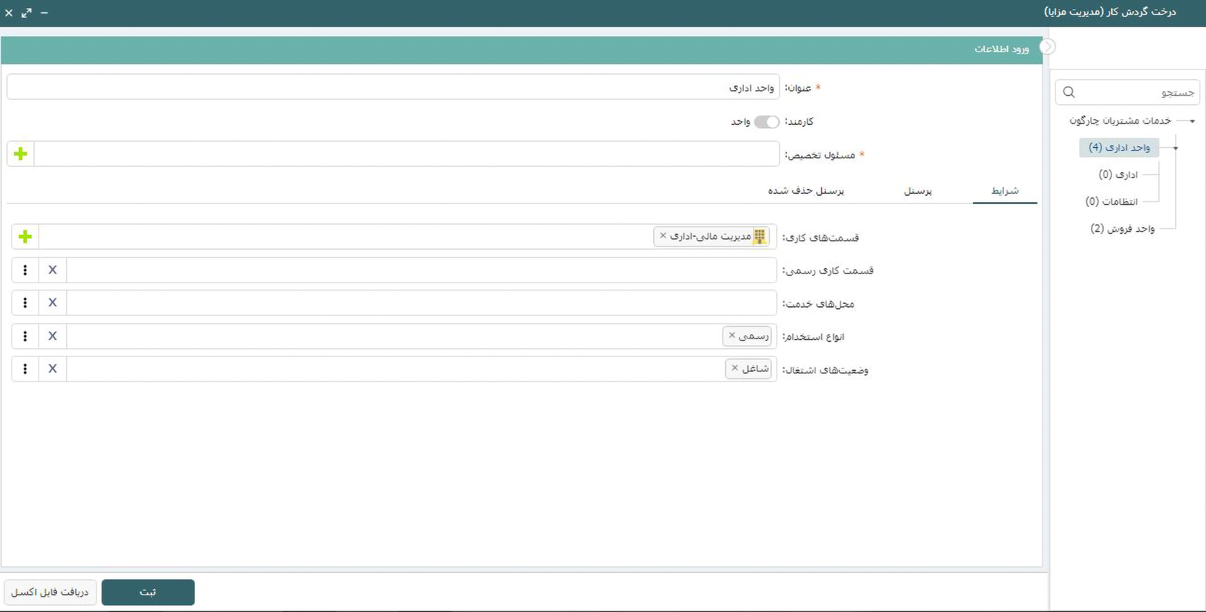Switch to the پرسنل tab
Viewport: 1206px width, 612px height.
coord(918,191)
